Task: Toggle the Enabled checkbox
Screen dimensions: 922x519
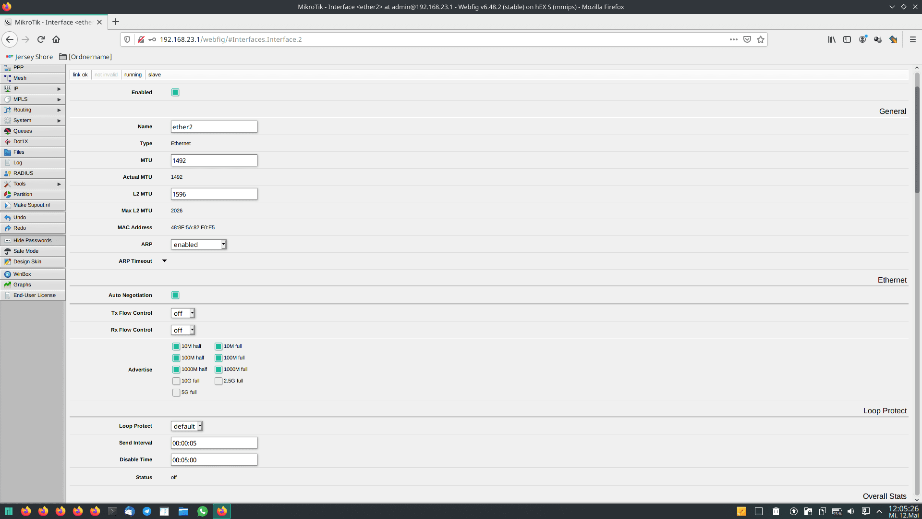Action: (x=175, y=92)
